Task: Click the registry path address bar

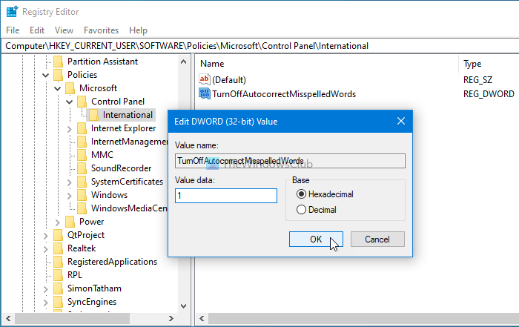Action: (x=259, y=46)
